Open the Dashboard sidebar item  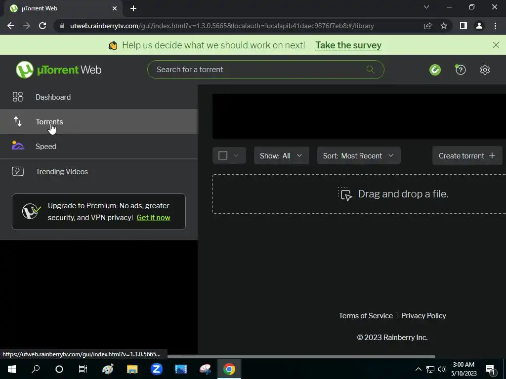[x=99, y=97]
